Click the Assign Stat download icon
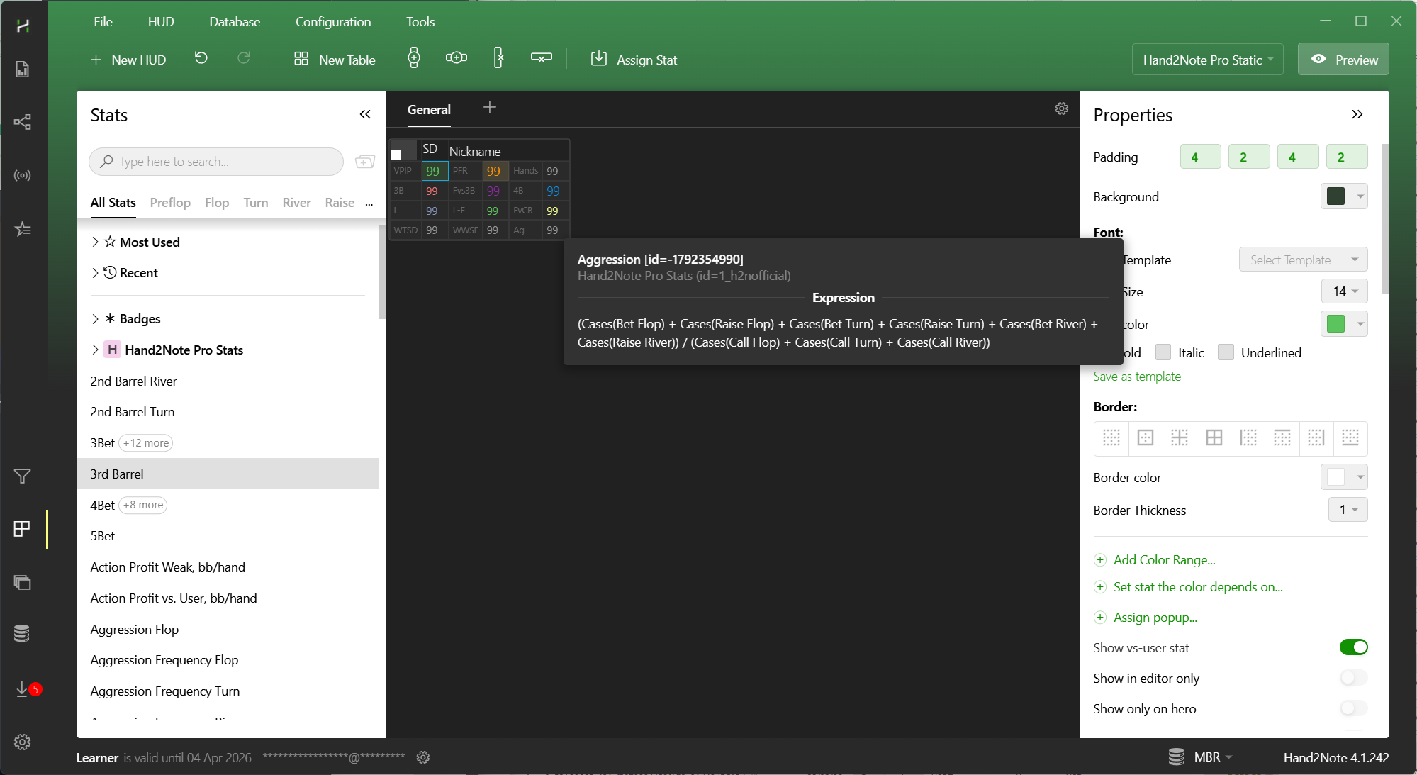This screenshot has width=1417, height=775. (599, 59)
